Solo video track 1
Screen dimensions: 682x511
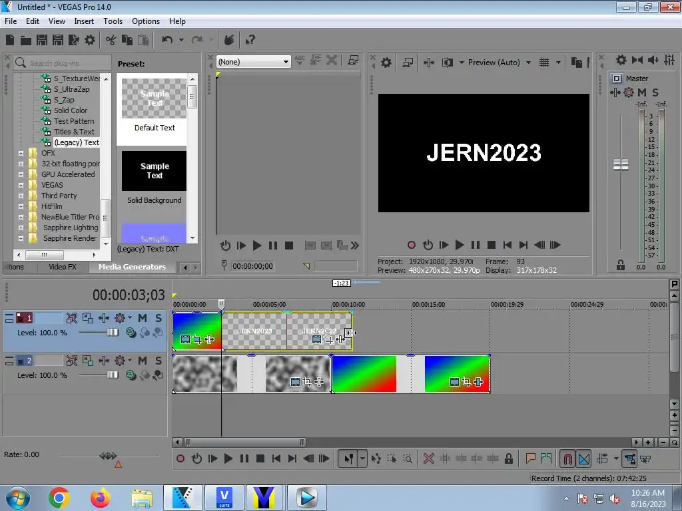tap(159, 318)
